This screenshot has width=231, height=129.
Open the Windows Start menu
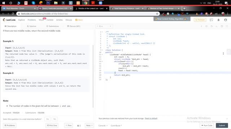4,3
